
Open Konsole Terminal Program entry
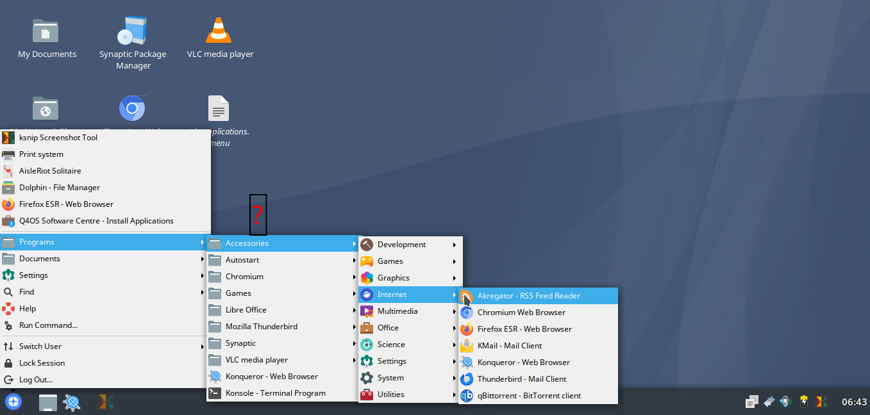pos(275,393)
